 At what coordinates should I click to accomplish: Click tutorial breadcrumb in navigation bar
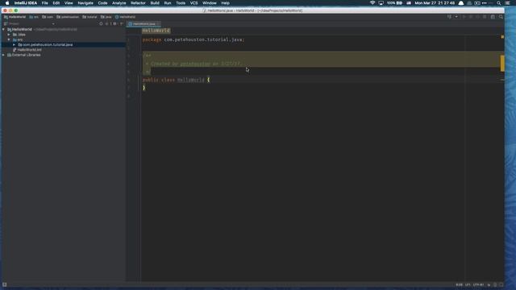[x=89, y=17]
